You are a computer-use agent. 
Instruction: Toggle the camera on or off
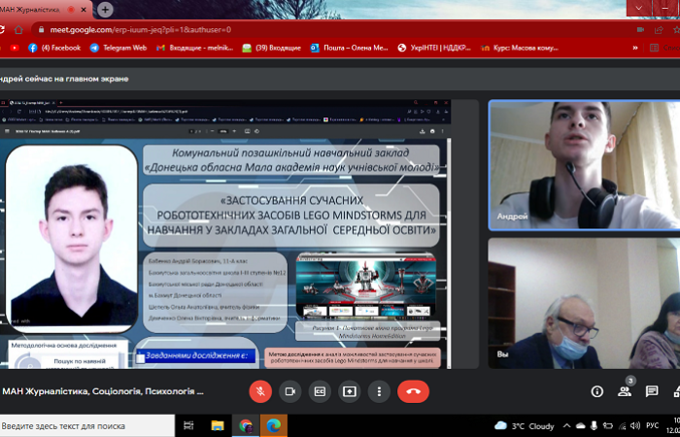click(x=289, y=391)
